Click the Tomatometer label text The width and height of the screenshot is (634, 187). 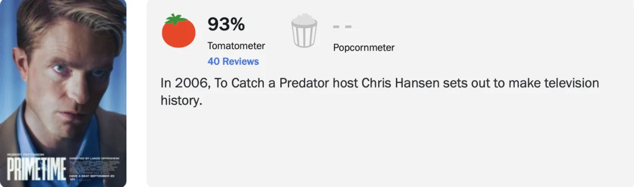point(236,46)
